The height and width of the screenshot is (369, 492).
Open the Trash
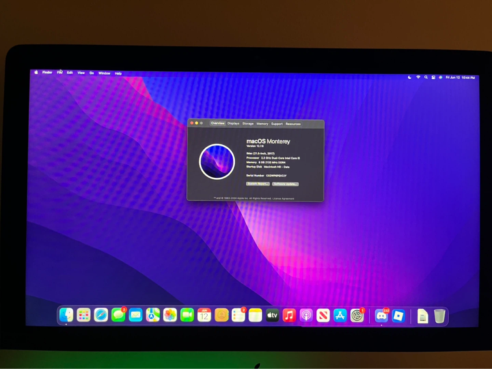439,316
